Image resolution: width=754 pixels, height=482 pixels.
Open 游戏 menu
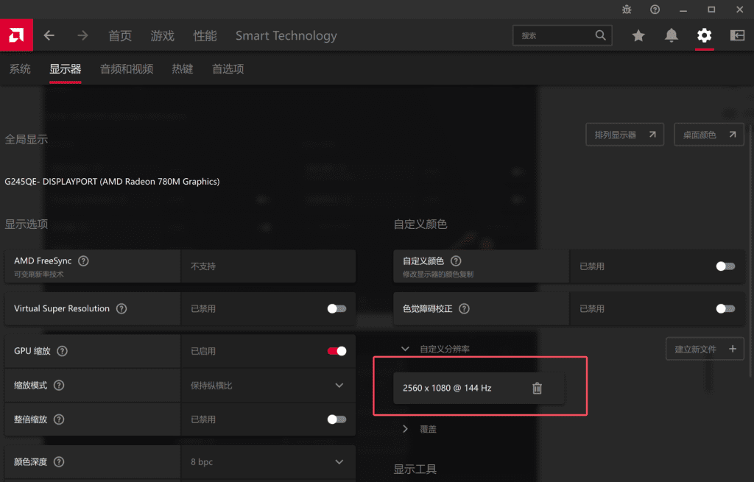[x=162, y=35]
